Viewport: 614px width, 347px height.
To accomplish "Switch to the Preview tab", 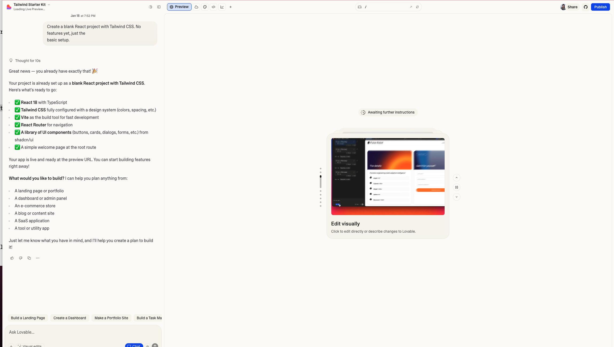I will [179, 7].
